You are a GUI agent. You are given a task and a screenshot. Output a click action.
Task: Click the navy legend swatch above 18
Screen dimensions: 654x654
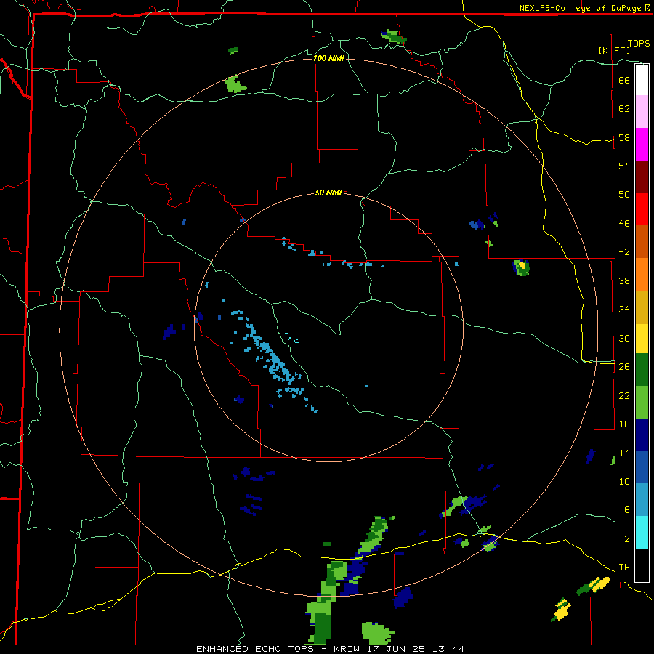click(x=642, y=435)
